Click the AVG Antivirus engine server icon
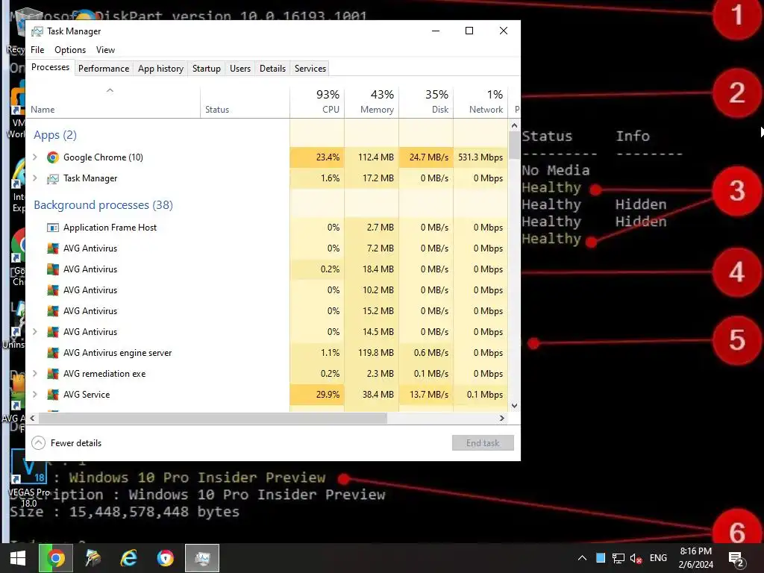This screenshot has width=764, height=573. click(x=53, y=353)
